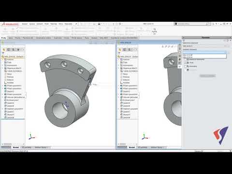Click the reference document field in Porovnat pane
This screenshot has width=232, height=174.
(x=204, y=46)
